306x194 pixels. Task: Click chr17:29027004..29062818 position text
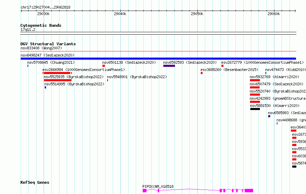click(45, 8)
